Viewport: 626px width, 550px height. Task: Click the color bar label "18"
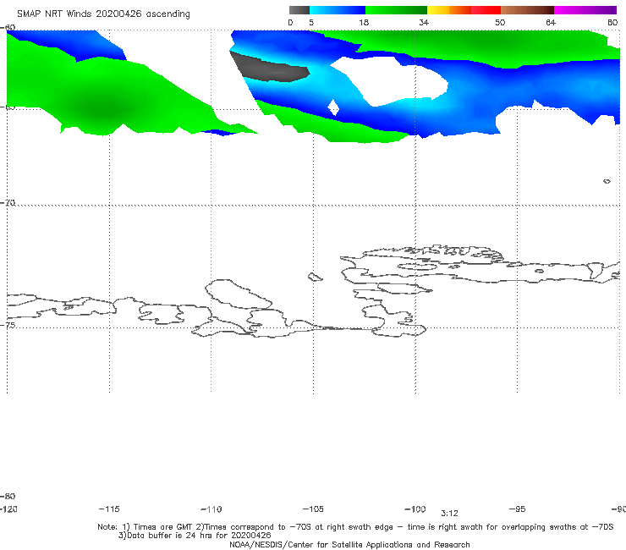(x=364, y=22)
